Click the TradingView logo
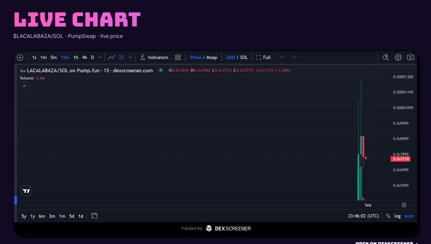 coord(26,191)
